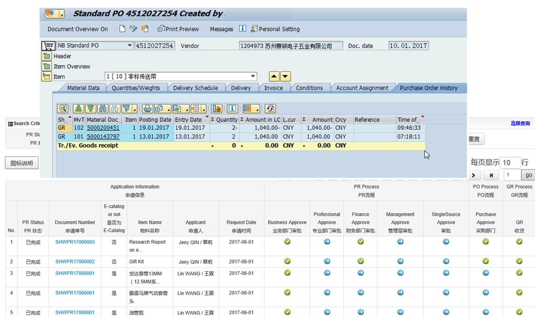The height and width of the screenshot is (318, 535).
Task: Click the Display Graphic chart icon
Action: (216, 108)
